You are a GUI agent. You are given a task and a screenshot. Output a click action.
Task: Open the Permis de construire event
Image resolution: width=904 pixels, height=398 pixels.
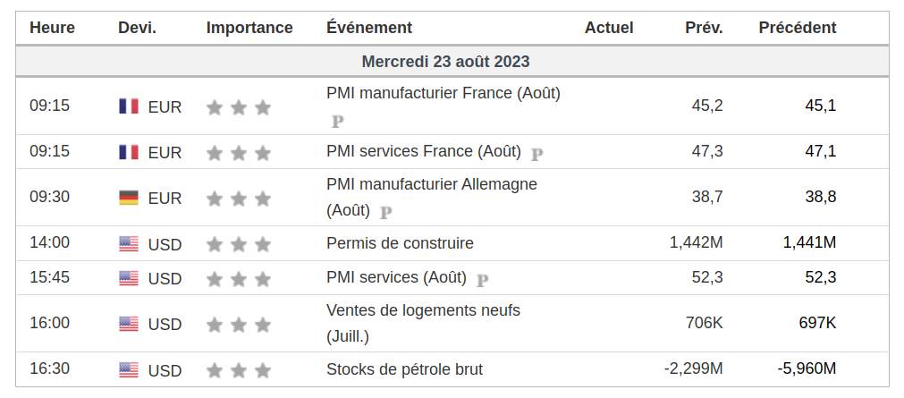click(x=400, y=243)
